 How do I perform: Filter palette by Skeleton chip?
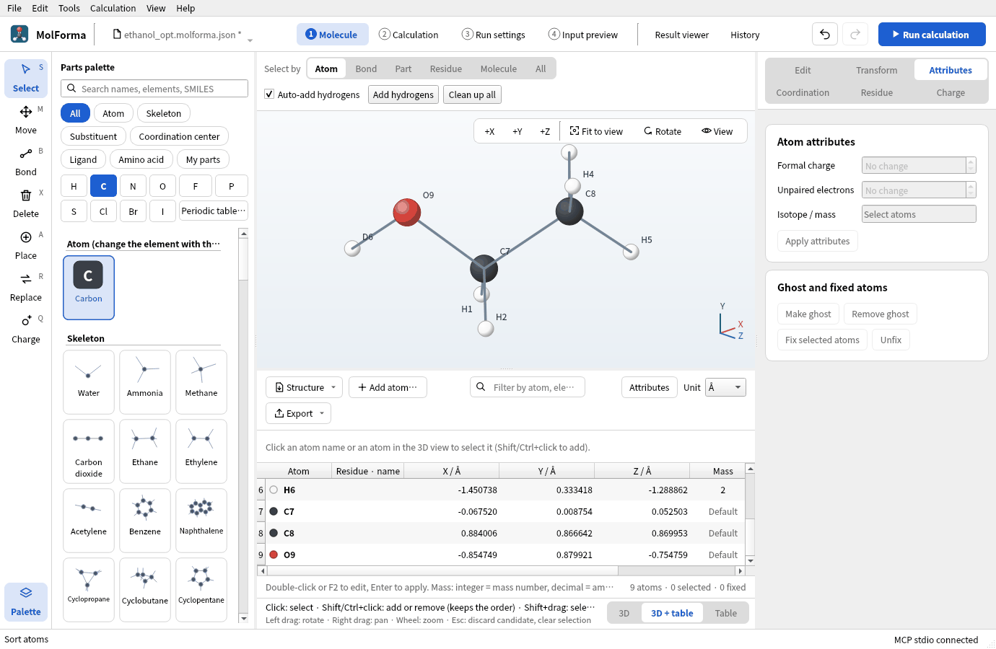pos(164,113)
